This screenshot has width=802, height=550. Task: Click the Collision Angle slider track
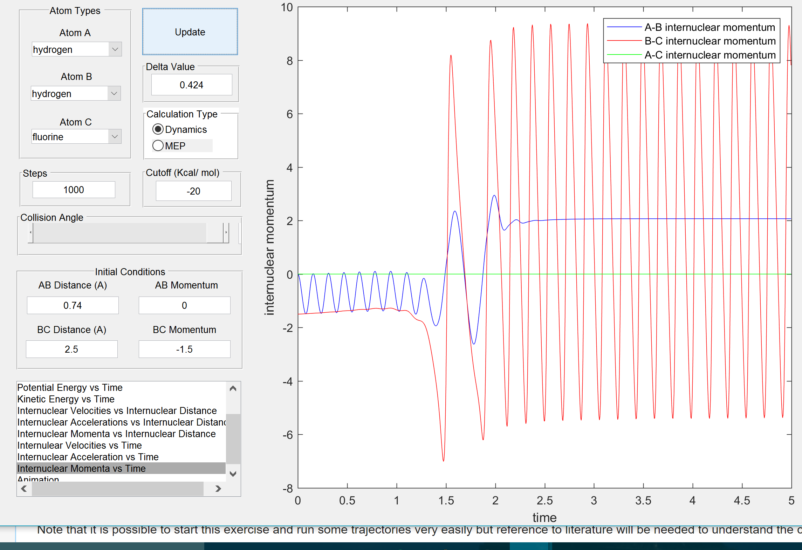pos(119,232)
